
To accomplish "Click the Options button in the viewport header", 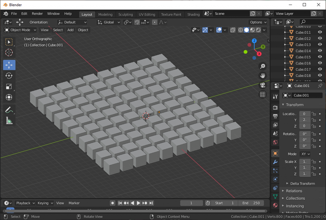I will pos(258,22).
